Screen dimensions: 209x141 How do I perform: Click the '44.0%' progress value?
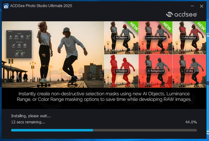click(191, 122)
